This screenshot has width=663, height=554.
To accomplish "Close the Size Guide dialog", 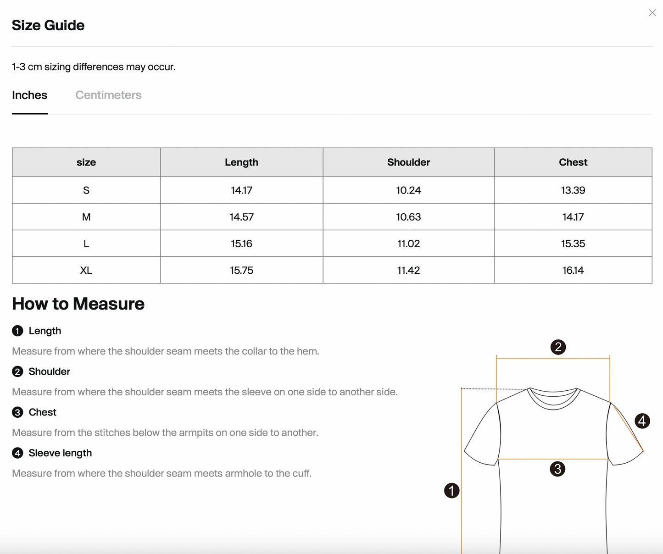I will pos(652,13).
